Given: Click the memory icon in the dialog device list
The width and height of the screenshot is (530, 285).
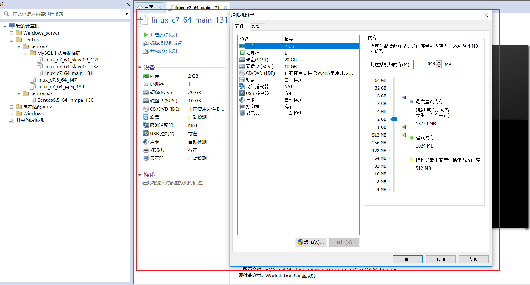Looking at the screenshot, I should pos(242,46).
